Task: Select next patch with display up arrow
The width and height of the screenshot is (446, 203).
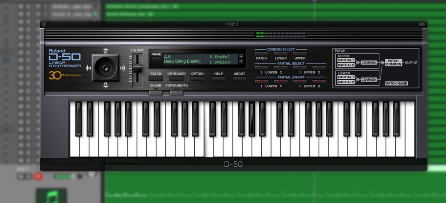Action: [241, 56]
